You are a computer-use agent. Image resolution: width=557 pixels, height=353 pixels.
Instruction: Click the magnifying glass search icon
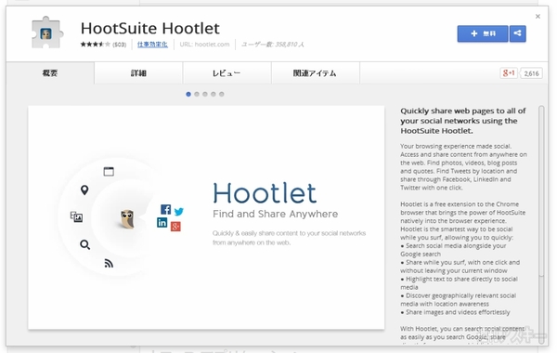tap(84, 244)
